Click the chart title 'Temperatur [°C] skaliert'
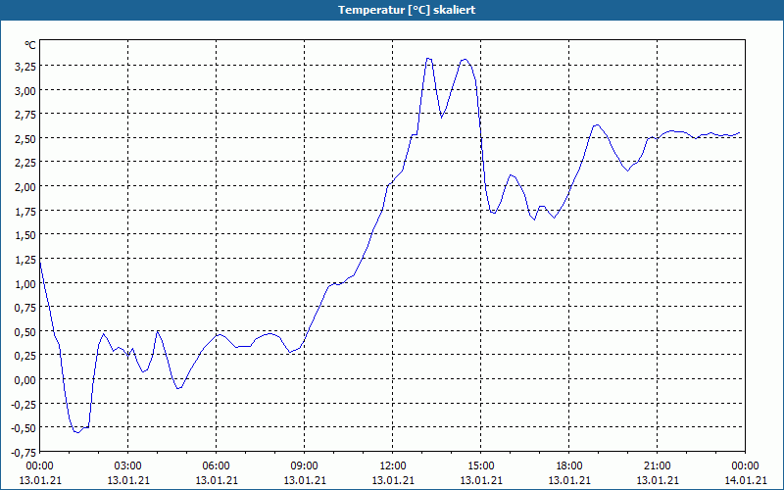Image resolution: width=784 pixels, height=490 pixels. 407,10
